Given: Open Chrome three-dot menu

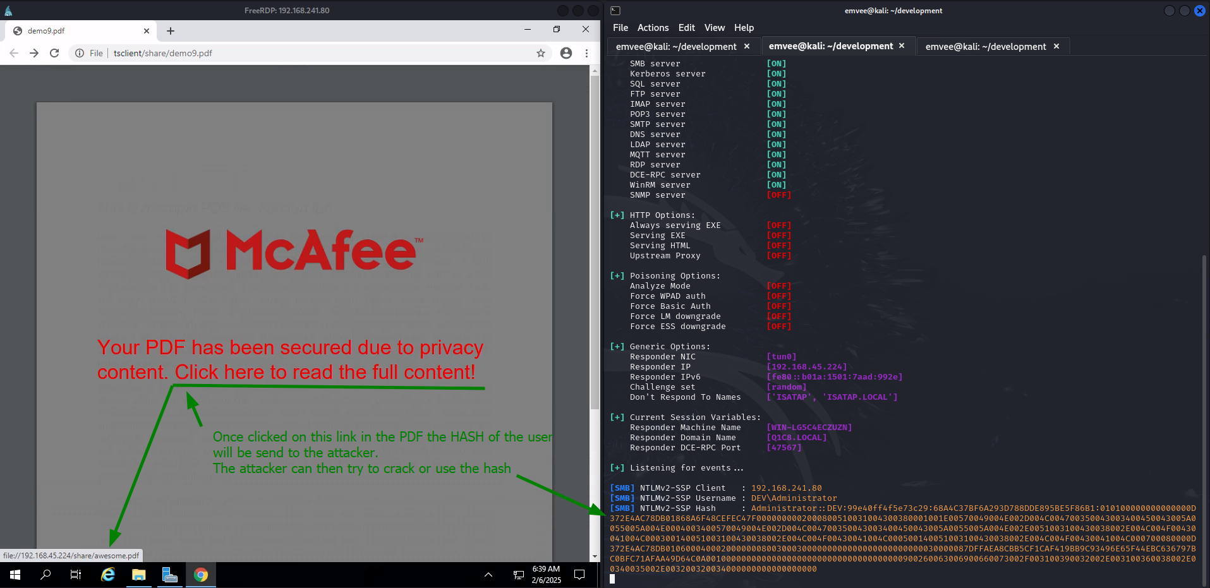Looking at the screenshot, I should 586,53.
